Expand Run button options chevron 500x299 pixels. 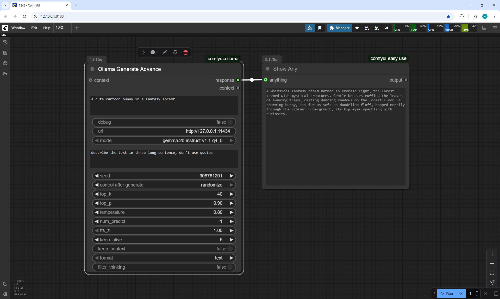point(460,294)
